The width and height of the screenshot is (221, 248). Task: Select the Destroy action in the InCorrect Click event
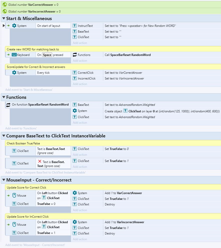[x=110, y=233]
